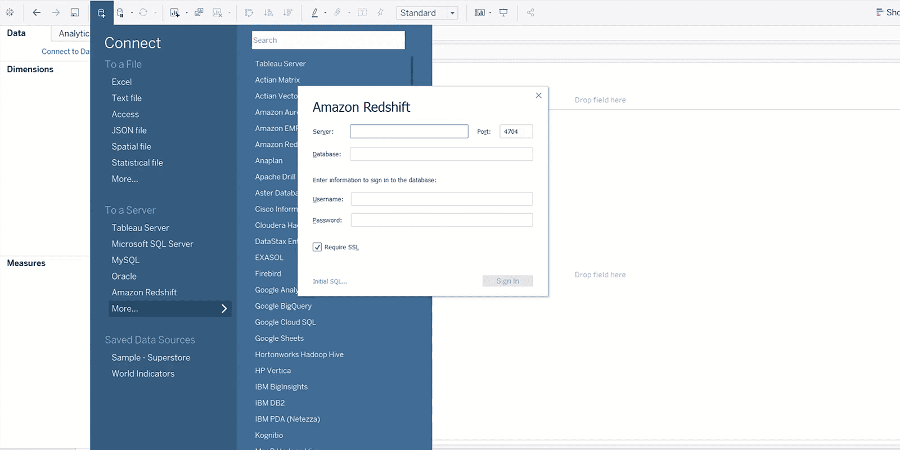Select IBM DB2 connector

coord(270,403)
